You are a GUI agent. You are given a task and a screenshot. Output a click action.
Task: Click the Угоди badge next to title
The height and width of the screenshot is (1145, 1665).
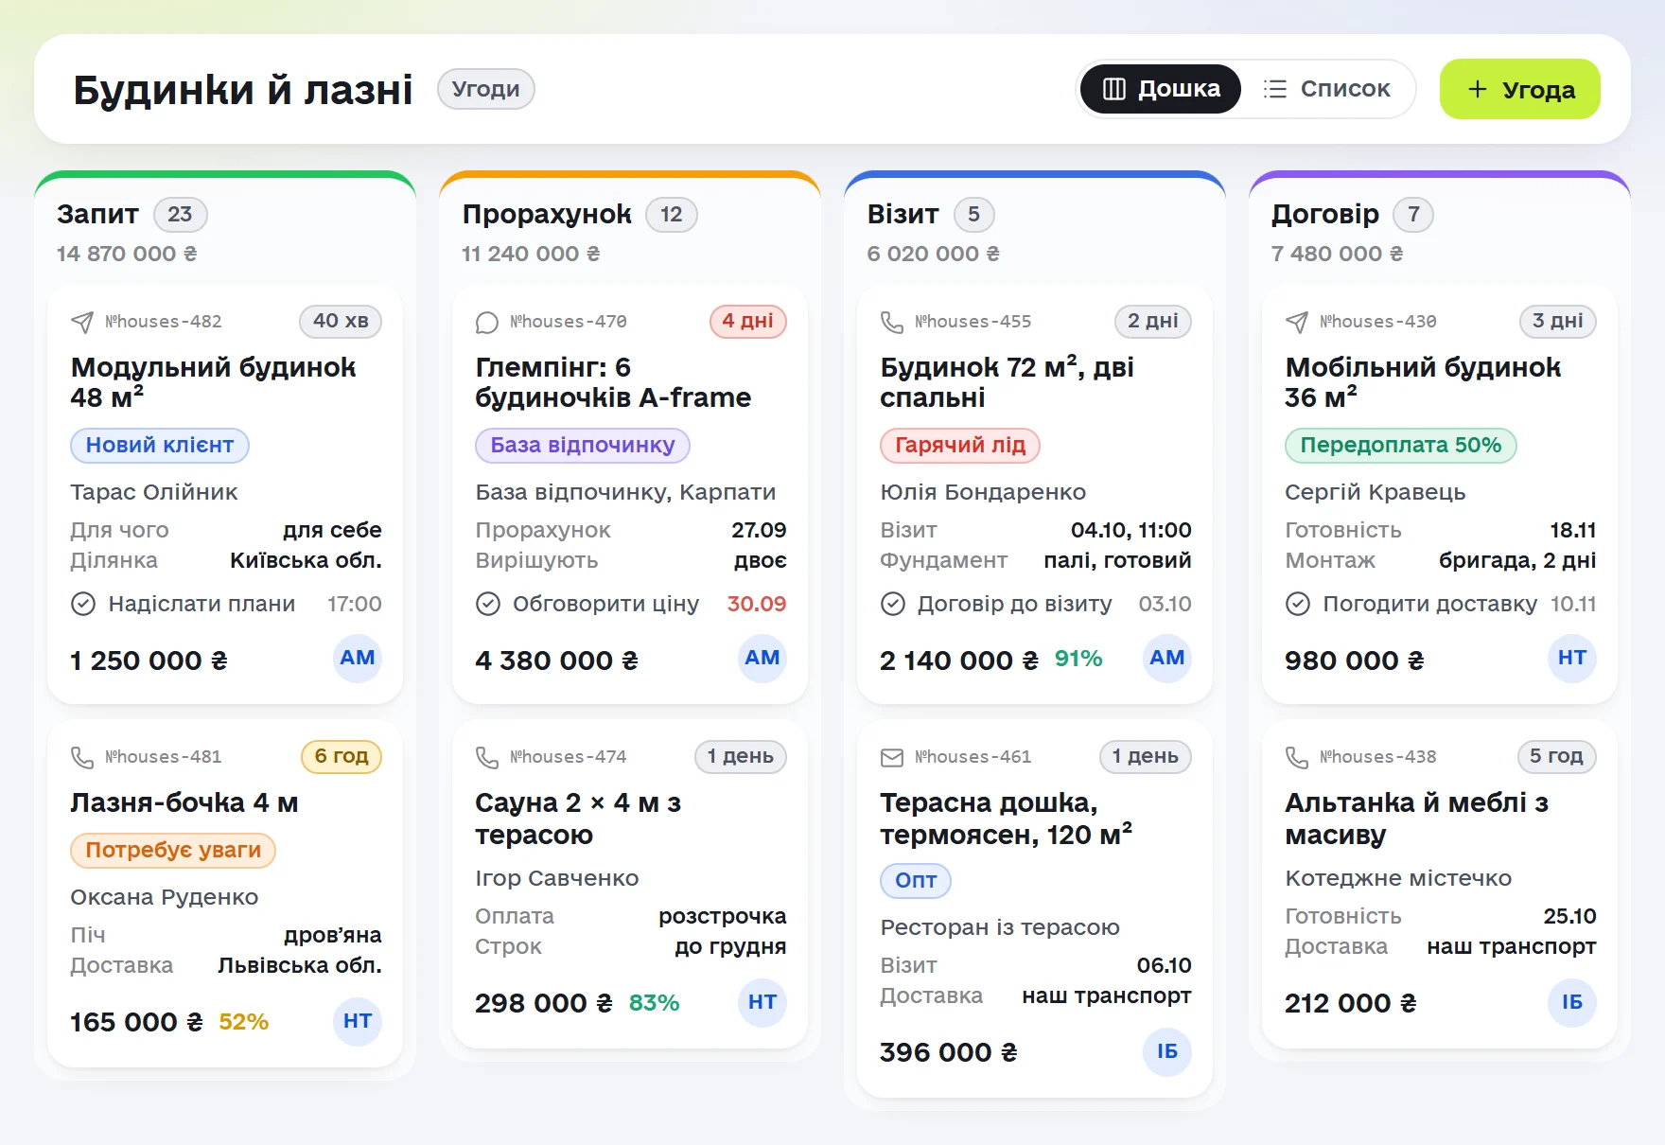pyautogui.click(x=486, y=89)
